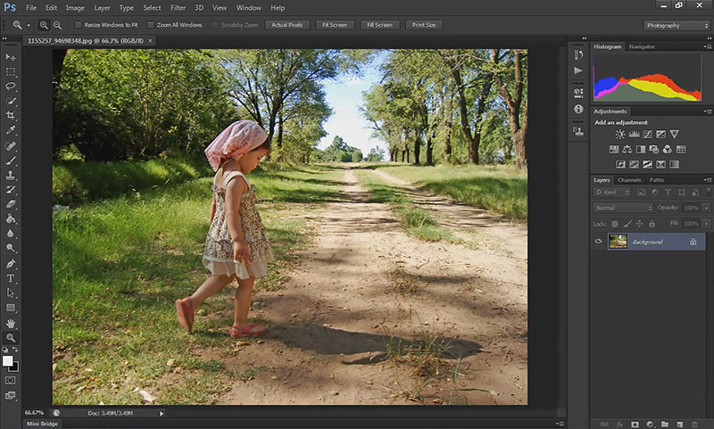
Task: Select the Crop tool
Action: click(11, 116)
